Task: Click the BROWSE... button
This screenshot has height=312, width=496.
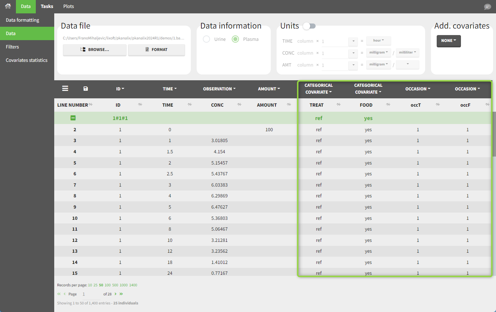Action: click(x=95, y=50)
